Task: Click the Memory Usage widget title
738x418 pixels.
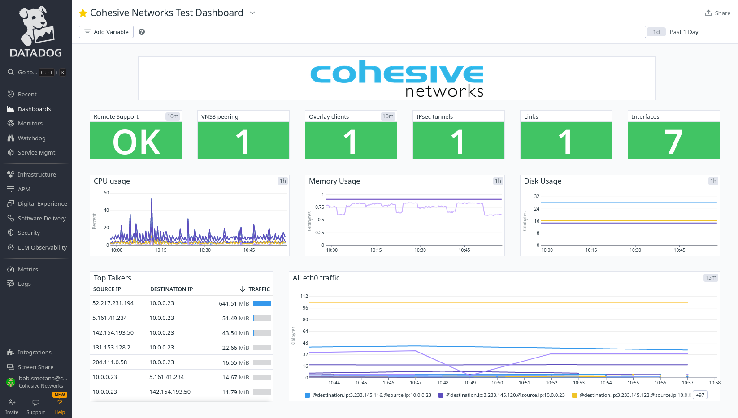Action: click(x=334, y=181)
